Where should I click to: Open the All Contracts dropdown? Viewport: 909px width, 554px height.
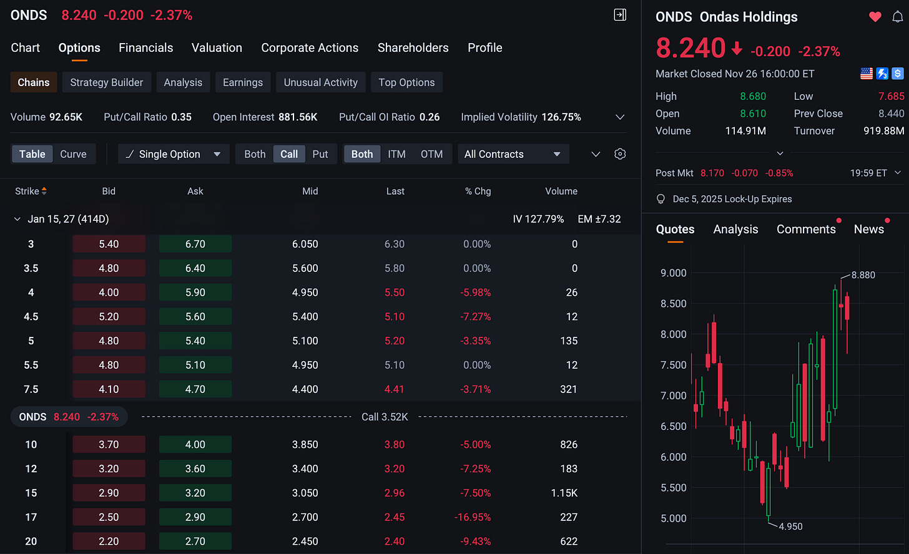pyautogui.click(x=513, y=154)
